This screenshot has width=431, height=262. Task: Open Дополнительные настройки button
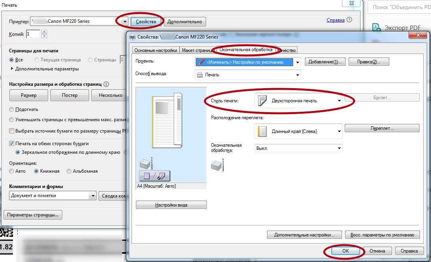coord(304,235)
